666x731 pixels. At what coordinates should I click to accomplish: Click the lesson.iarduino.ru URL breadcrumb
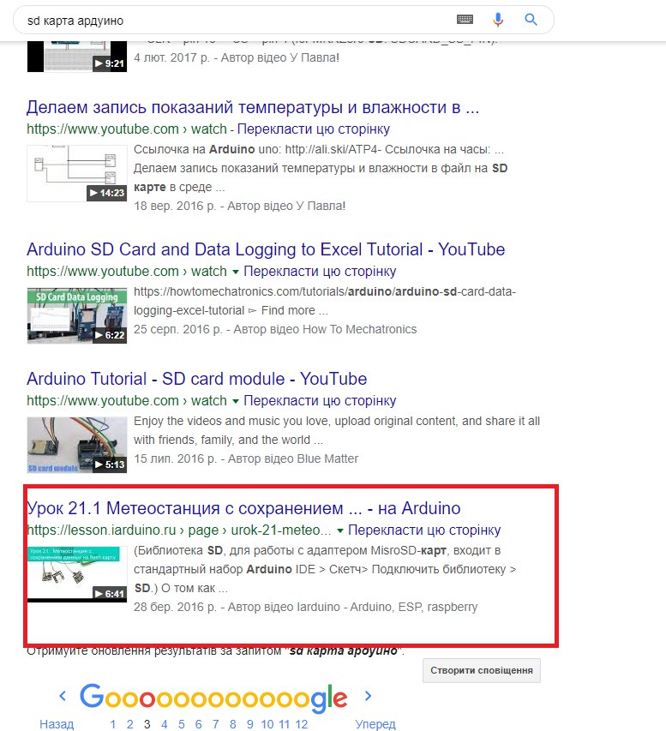pos(179,530)
